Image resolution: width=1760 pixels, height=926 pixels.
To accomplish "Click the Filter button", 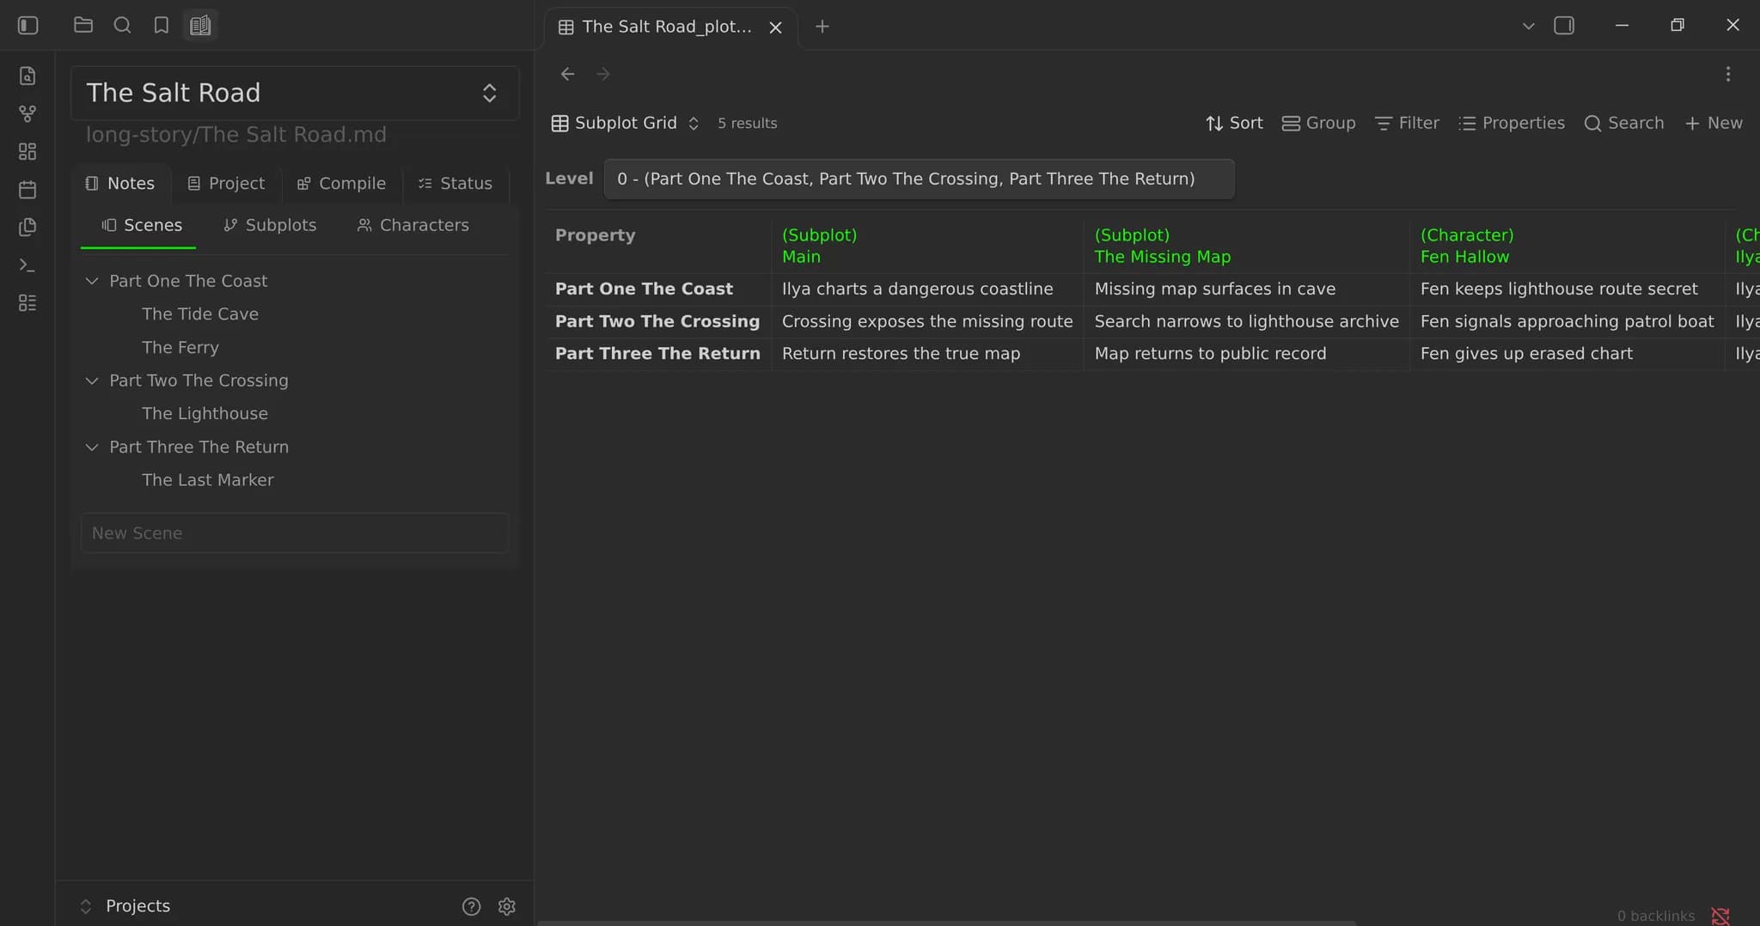I will pos(1407,123).
